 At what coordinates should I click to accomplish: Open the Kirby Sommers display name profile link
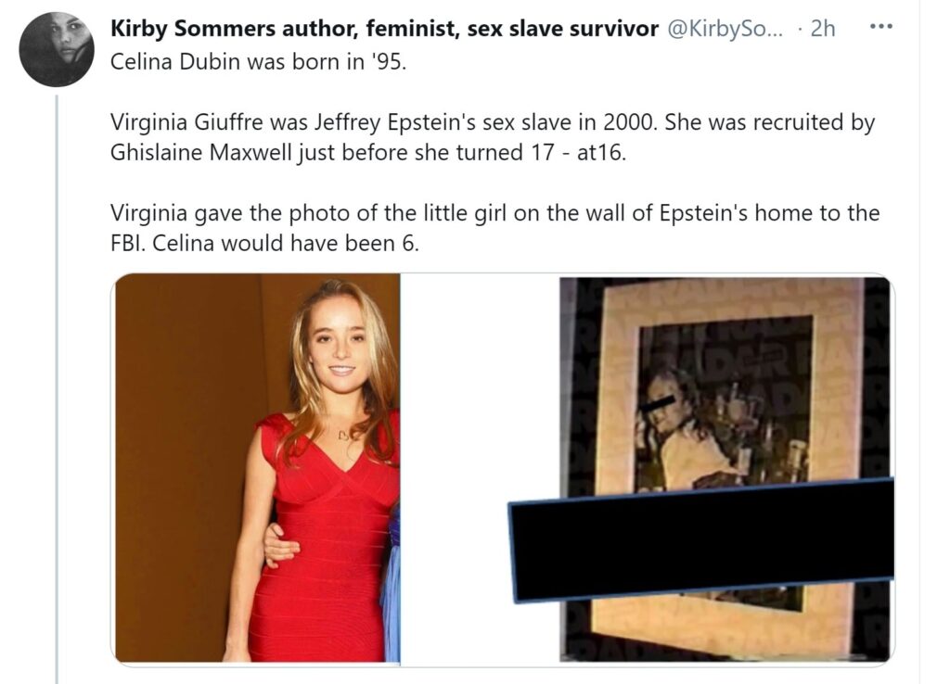click(384, 29)
